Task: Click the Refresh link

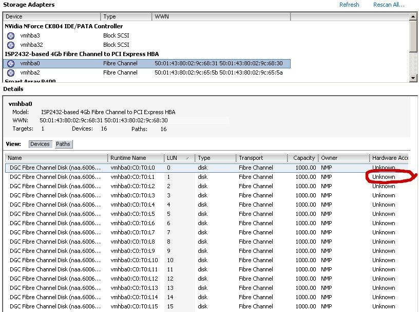Action: (x=349, y=5)
